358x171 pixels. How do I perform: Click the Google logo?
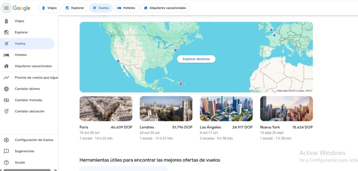click(21, 8)
